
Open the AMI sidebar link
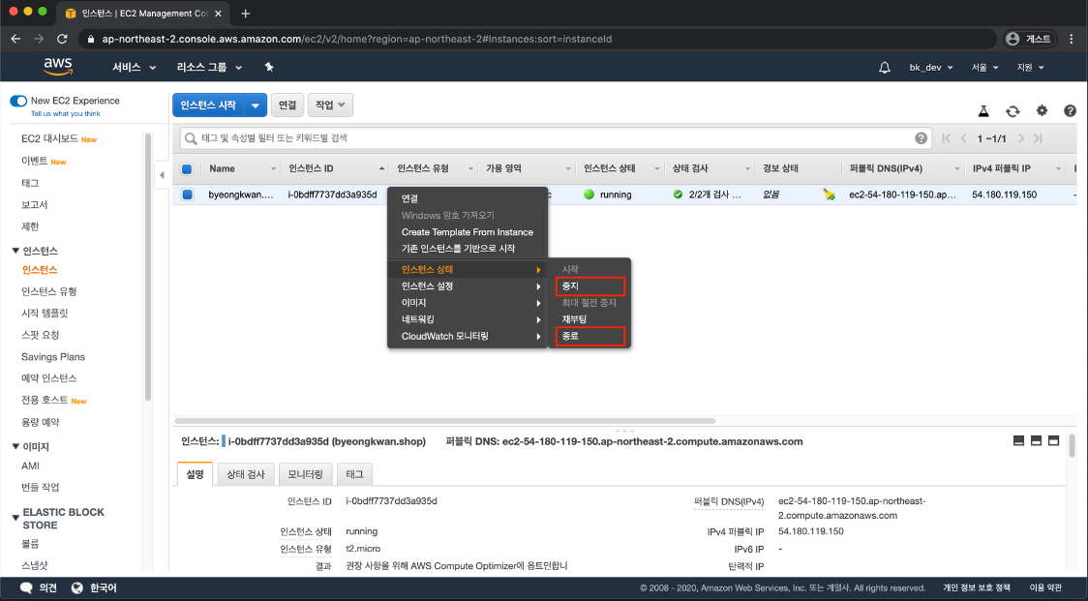tap(31, 466)
